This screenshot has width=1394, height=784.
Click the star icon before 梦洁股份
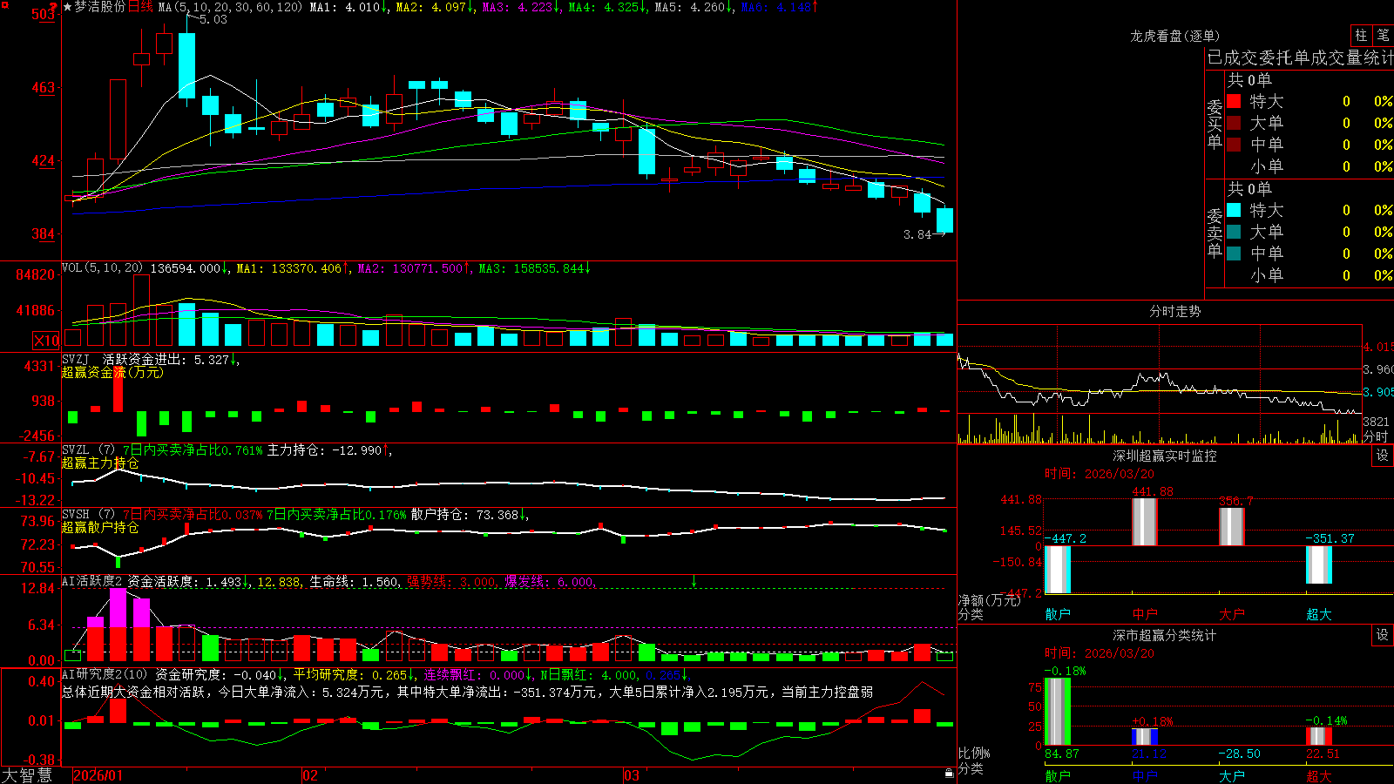(x=67, y=7)
